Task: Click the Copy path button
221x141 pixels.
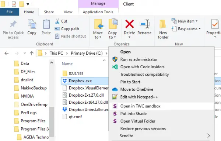Action: [x=67, y=29]
